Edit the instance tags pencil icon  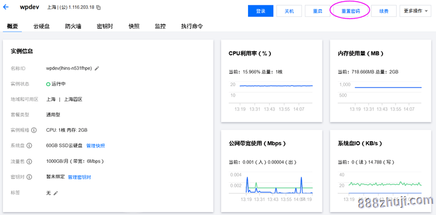(x=56, y=193)
